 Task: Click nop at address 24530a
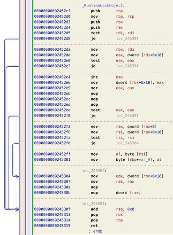click(94, 187)
